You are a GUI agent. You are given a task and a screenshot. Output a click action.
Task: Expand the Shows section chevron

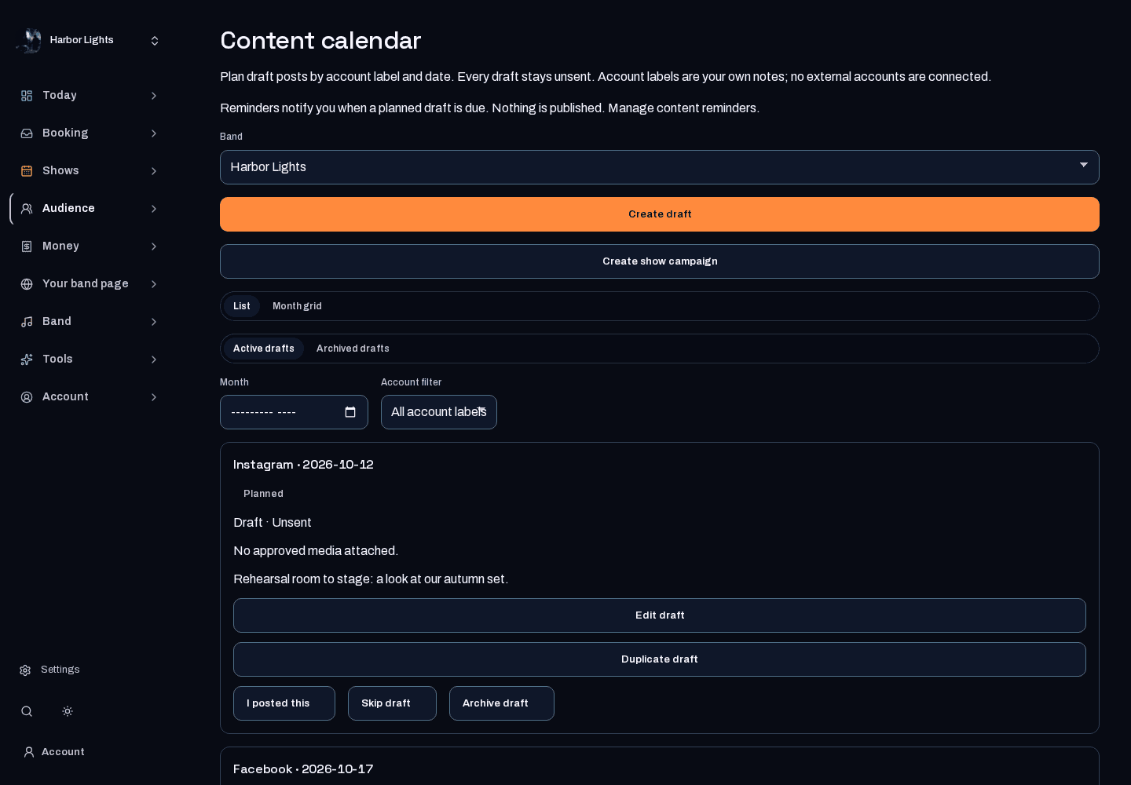tap(154, 171)
